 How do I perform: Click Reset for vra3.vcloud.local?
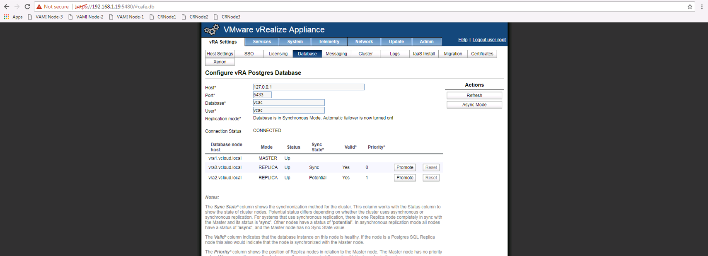tap(431, 167)
